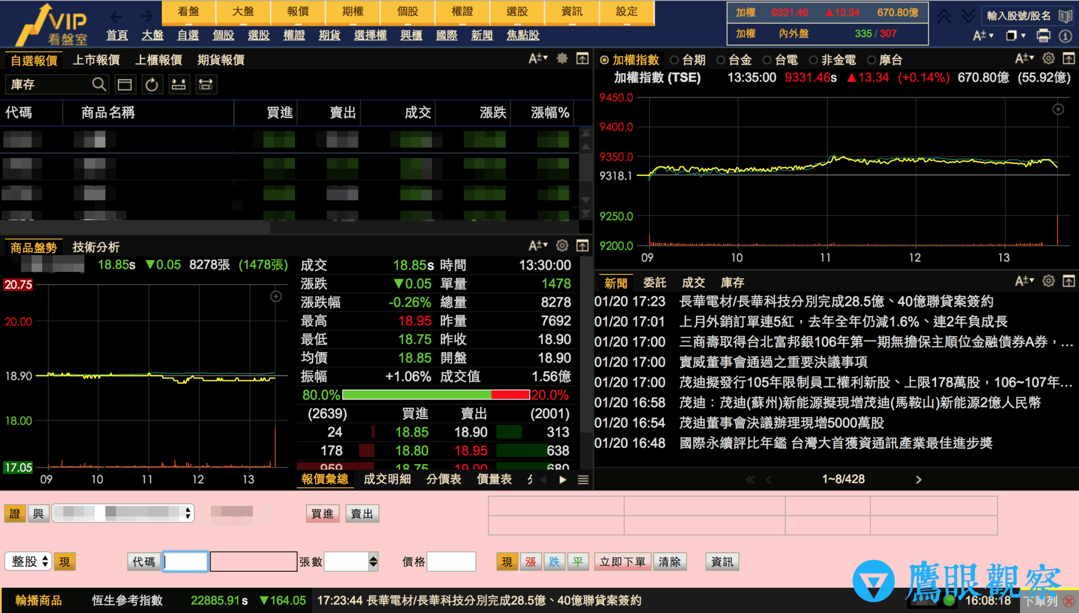Open gear settings in 自選報價 panel
Viewport: 1079px width, 613px height.
coord(561,58)
